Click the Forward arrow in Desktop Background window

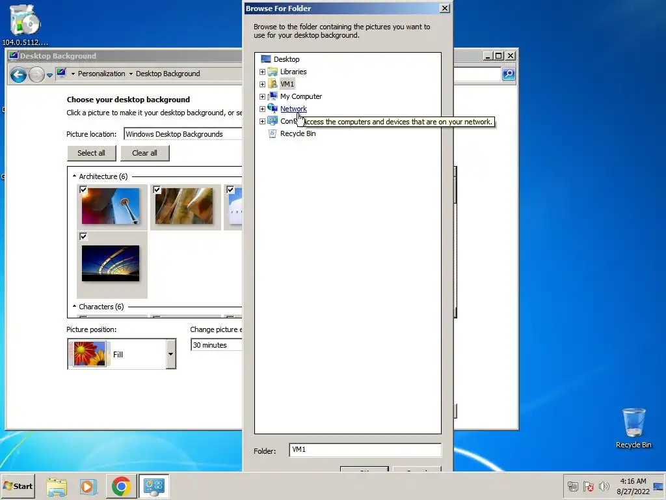pos(36,75)
